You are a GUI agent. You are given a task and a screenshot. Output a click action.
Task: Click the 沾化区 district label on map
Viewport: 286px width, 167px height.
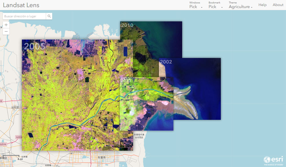tap(15, 107)
